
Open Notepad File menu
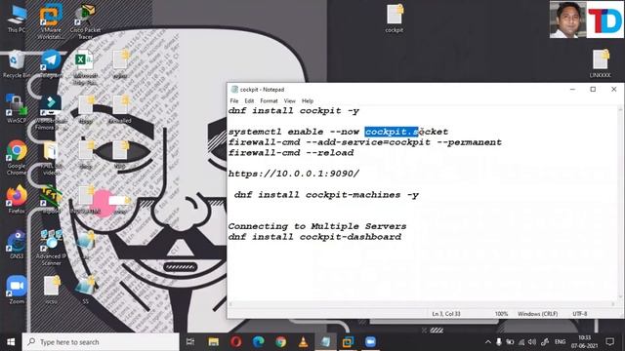click(234, 101)
